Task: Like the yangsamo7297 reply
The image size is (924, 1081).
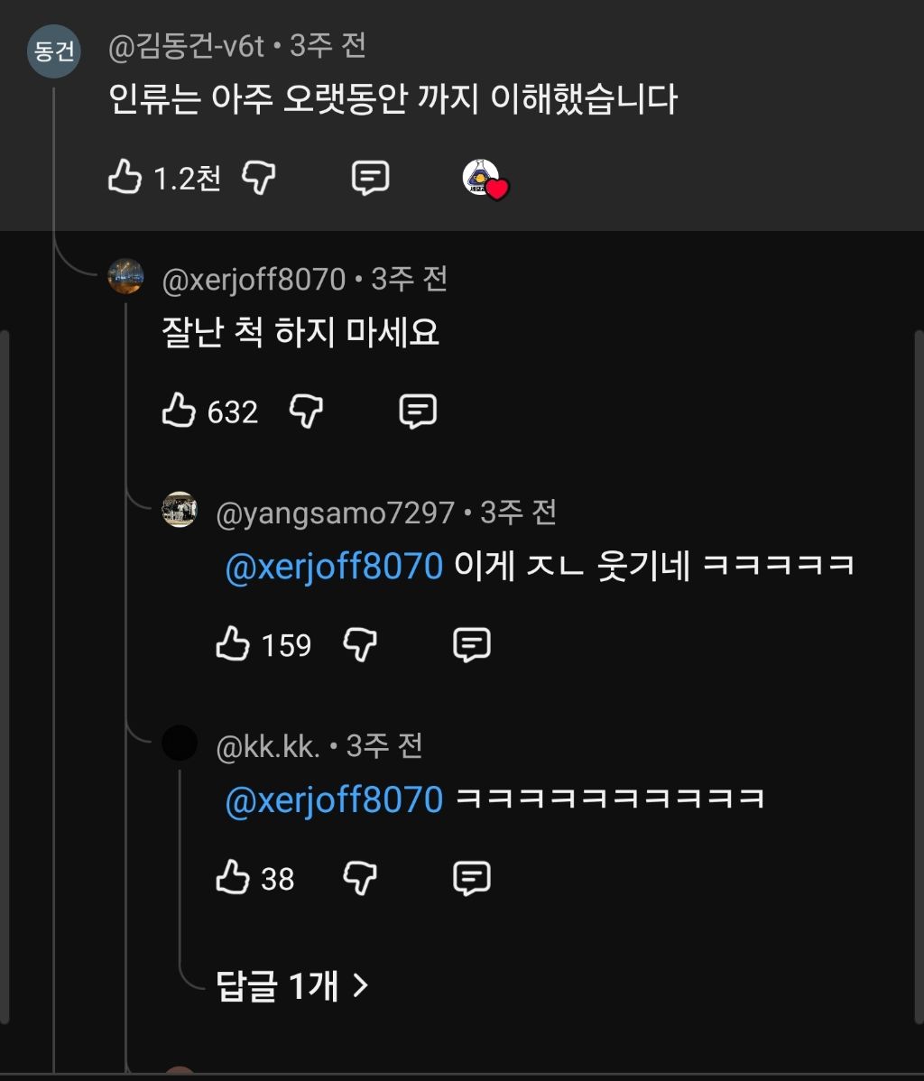Action: 233,645
